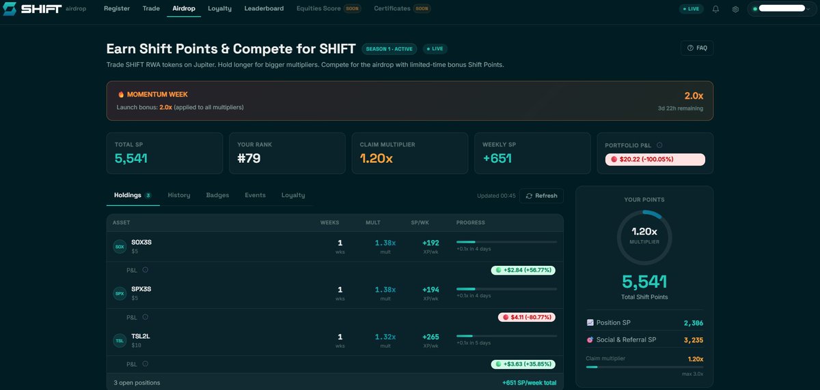Screen dimensions: 820x390
Task: Open the Leaderboard nav item
Action: tap(264, 9)
